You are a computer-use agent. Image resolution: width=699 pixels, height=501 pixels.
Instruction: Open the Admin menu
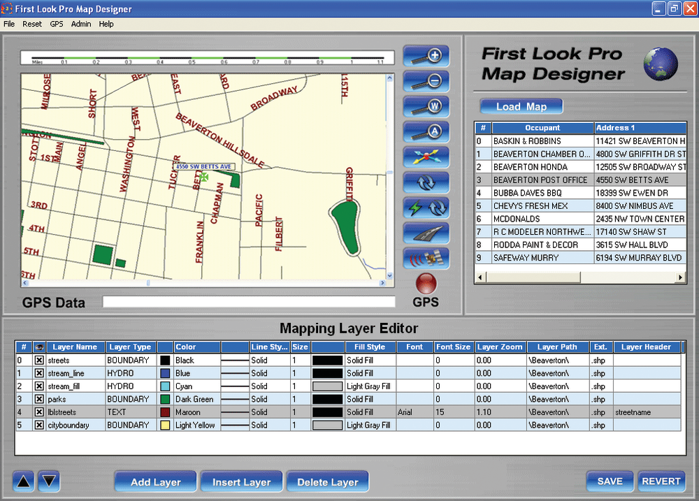pyautogui.click(x=81, y=24)
